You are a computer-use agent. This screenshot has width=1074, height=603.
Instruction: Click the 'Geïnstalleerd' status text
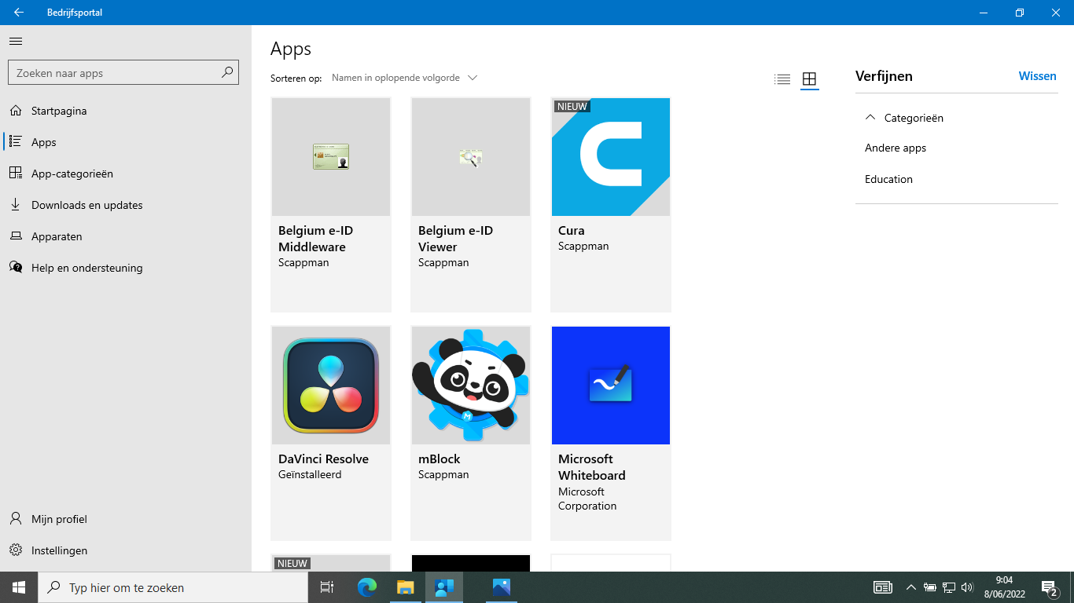(310, 474)
